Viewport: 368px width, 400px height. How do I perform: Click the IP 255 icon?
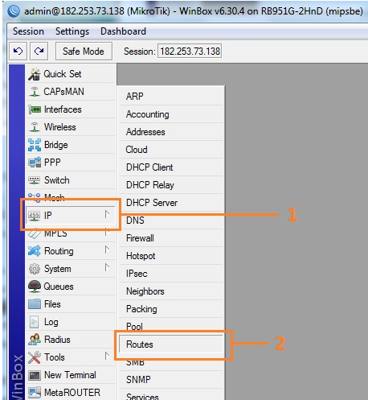click(x=35, y=216)
